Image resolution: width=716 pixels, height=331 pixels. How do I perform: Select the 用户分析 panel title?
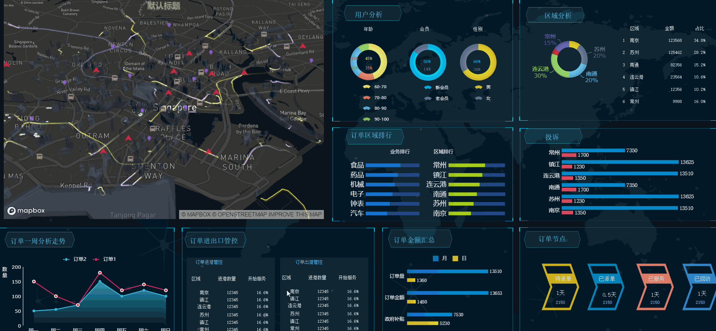point(368,15)
